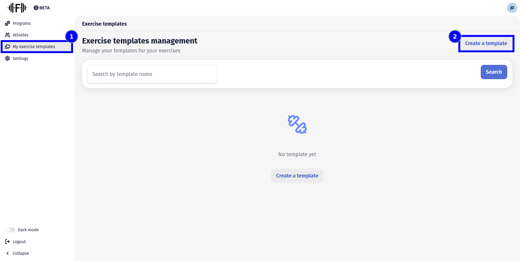
Task: Click the Athletes people icon
Action: click(x=8, y=35)
